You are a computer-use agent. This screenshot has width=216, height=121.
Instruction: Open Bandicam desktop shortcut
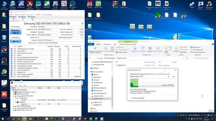(4, 50)
